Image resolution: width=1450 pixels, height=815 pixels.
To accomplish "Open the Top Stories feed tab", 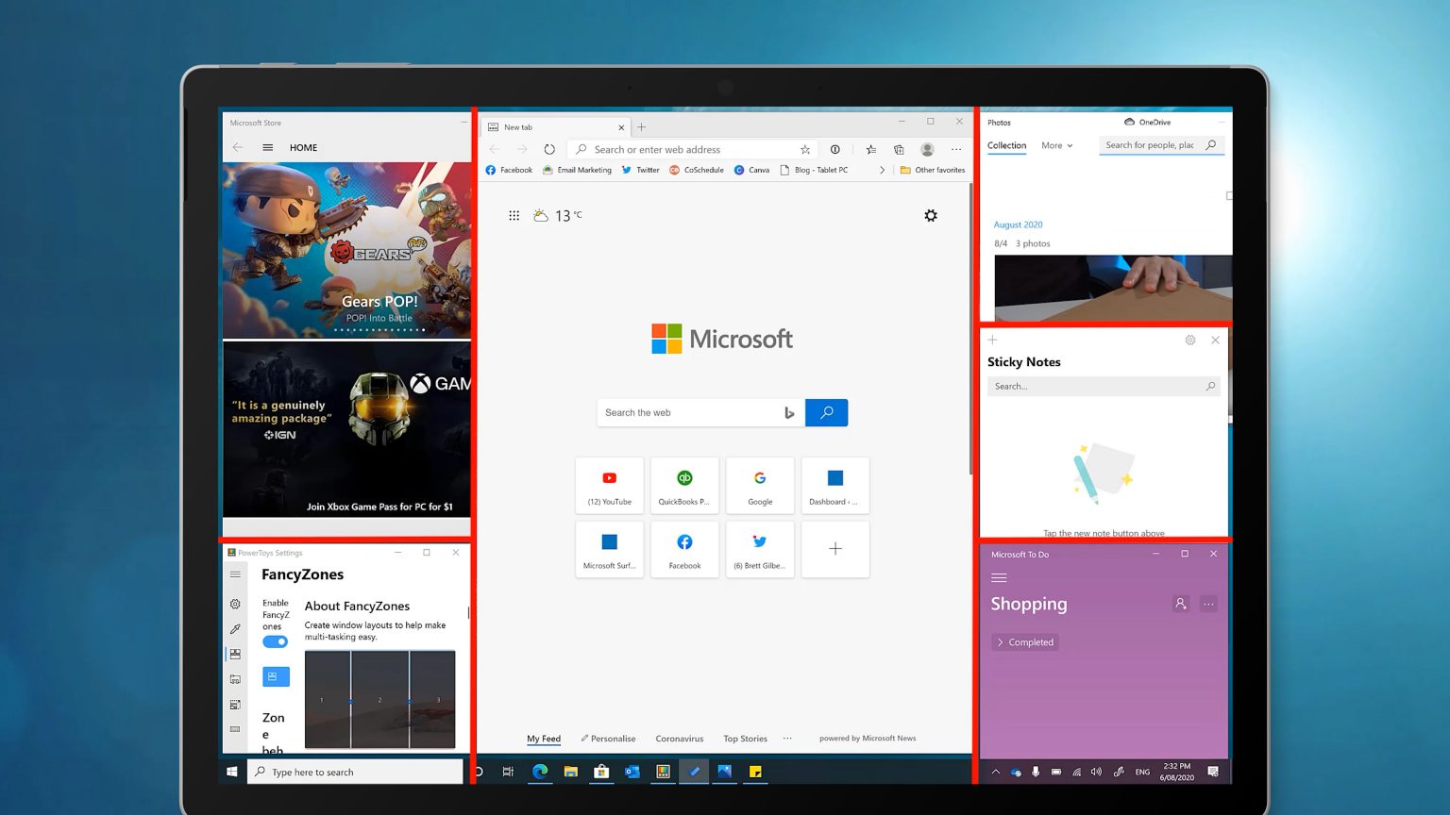I will pyautogui.click(x=745, y=739).
